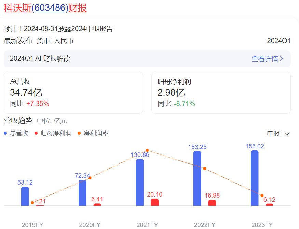Click the 最新发布 label
The height and width of the screenshot is (229, 299).
[x=18, y=41]
